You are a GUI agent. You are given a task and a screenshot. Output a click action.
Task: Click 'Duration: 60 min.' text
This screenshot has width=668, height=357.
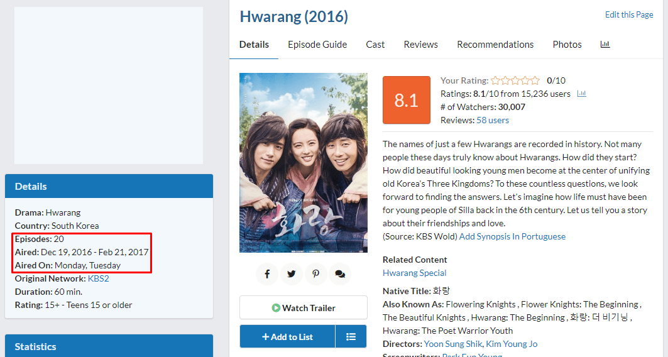coord(48,292)
